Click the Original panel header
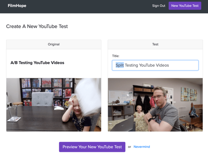Viewport: 208px width, 158px height. [53, 44]
